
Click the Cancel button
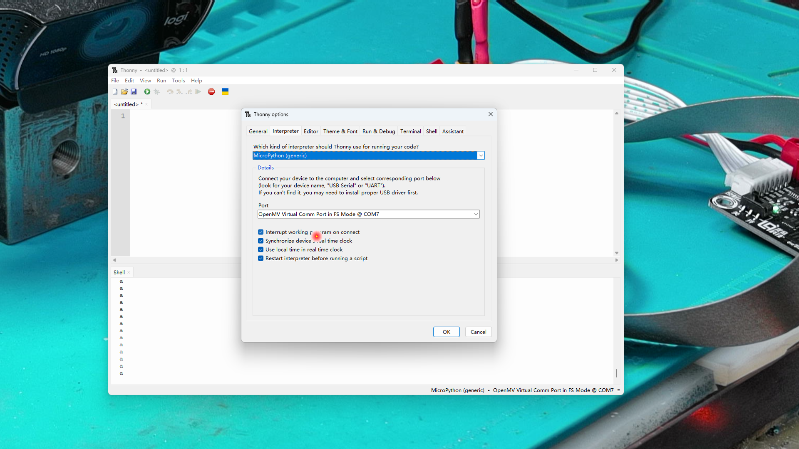(x=478, y=332)
